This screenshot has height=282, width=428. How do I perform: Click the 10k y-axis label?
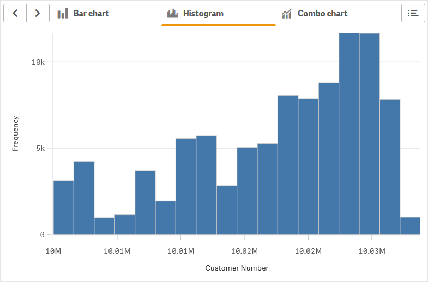tap(38, 62)
